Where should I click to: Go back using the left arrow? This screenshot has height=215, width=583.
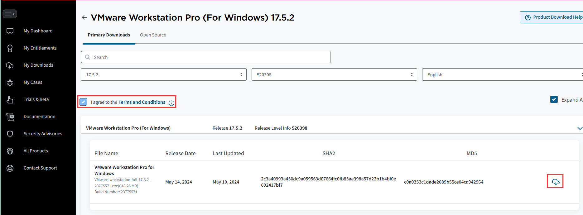click(84, 17)
